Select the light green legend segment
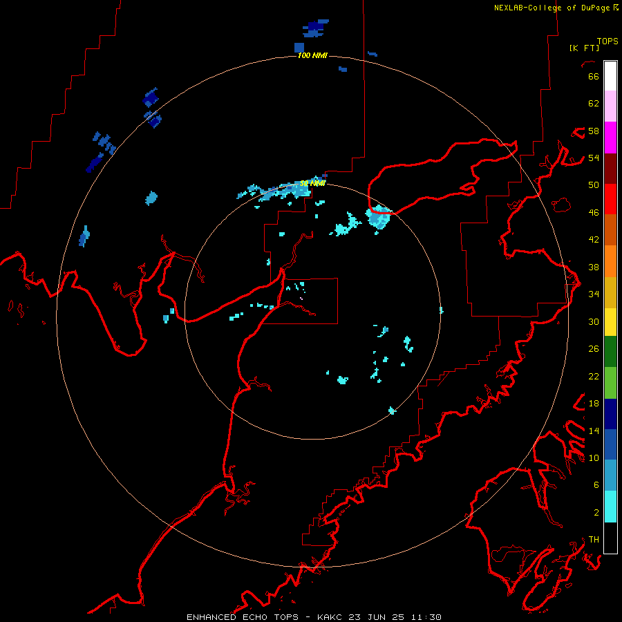Screen dimensions: 622x622 [610, 383]
